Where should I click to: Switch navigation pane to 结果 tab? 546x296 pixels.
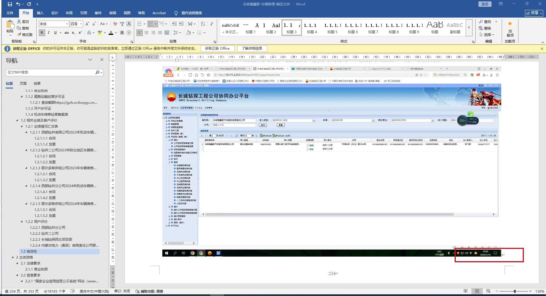tap(37, 84)
